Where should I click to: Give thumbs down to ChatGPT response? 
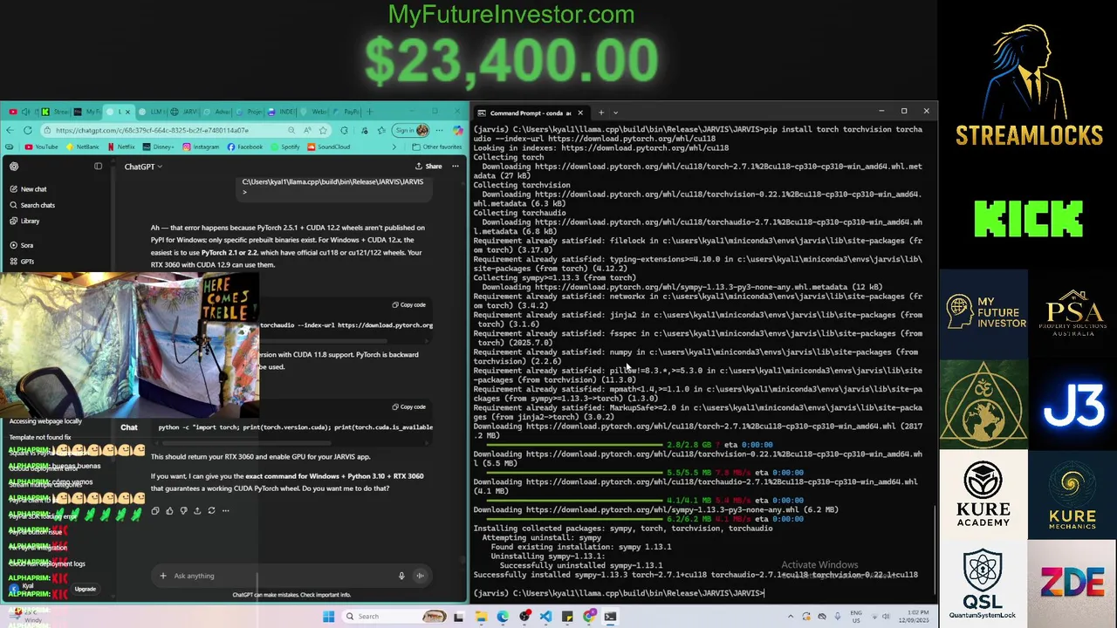(183, 510)
